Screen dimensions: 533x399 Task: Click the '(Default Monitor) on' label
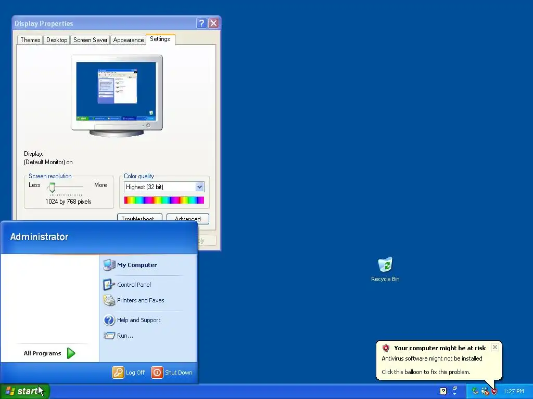click(x=48, y=162)
